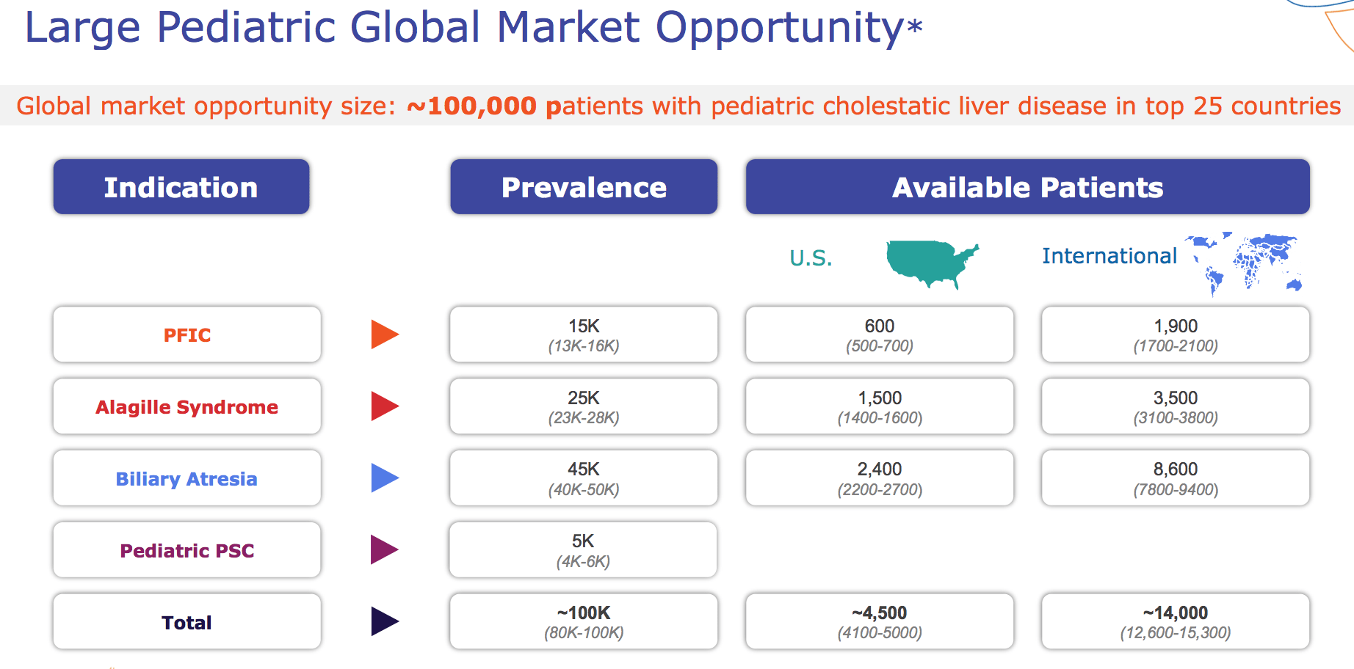This screenshot has width=1354, height=669.
Task: Click the International label text
Action: [1109, 256]
